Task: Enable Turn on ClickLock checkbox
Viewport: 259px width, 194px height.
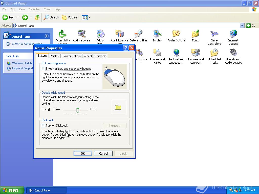Action: click(44, 126)
